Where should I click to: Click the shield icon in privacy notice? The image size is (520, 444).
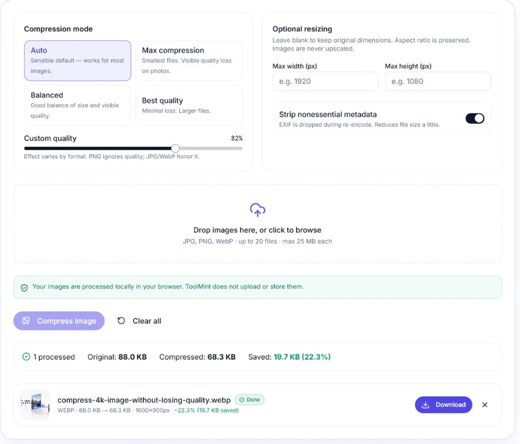tap(24, 287)
